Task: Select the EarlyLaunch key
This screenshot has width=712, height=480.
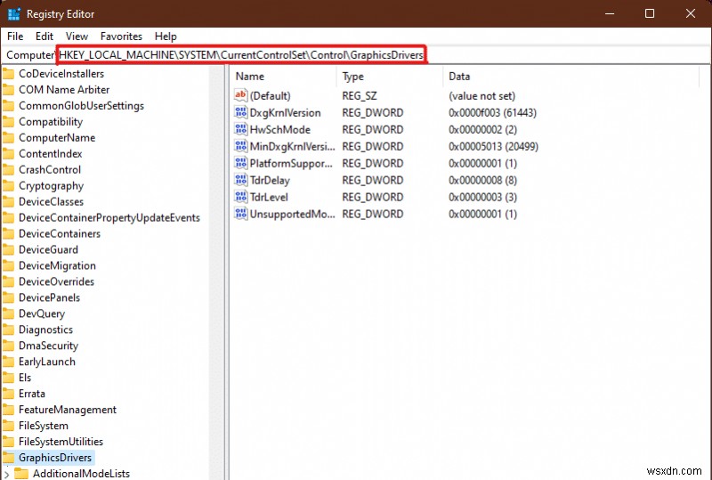Action: click(47, 362)
